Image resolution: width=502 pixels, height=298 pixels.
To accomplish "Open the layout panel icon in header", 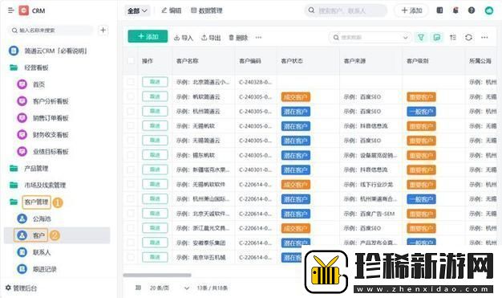I will pyautogui.click(x=440, y=10).
